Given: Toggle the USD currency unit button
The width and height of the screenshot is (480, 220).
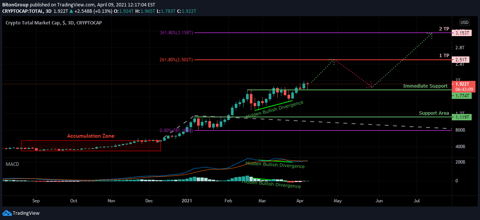Looking at the screenshot, I should 465,23.
